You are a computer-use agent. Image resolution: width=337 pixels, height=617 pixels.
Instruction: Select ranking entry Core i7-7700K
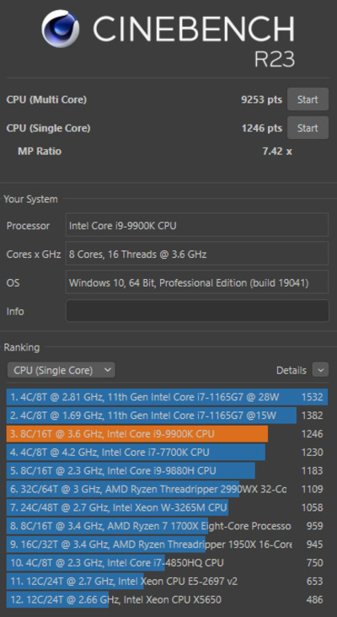point(167,452)
